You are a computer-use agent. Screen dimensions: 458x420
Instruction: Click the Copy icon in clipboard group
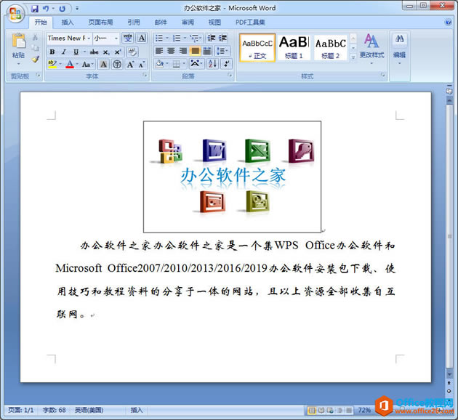(x=35, y=47)
